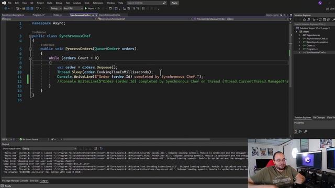Click the Save toolbar icon

(x=28, y=8)
